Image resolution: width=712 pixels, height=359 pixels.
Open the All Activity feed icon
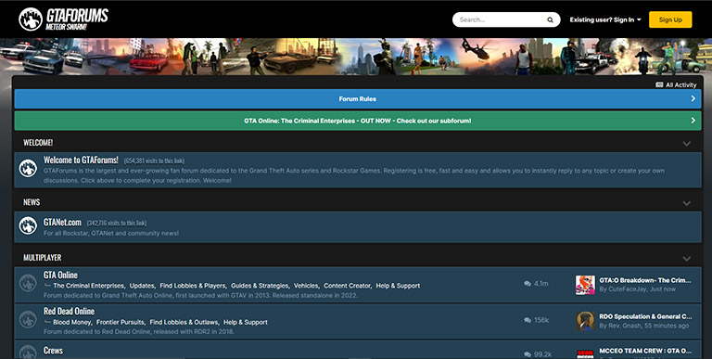tap(659, 85)
